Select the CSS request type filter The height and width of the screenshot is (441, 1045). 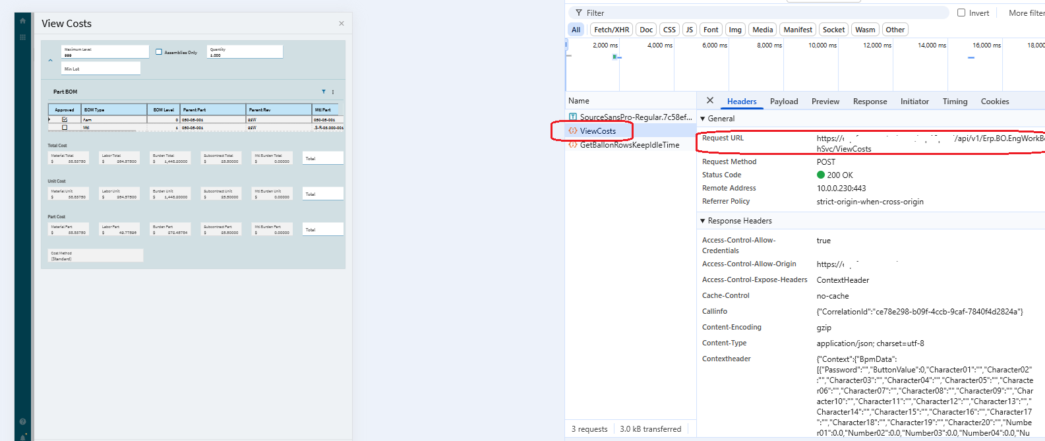(x=669, y=30)
